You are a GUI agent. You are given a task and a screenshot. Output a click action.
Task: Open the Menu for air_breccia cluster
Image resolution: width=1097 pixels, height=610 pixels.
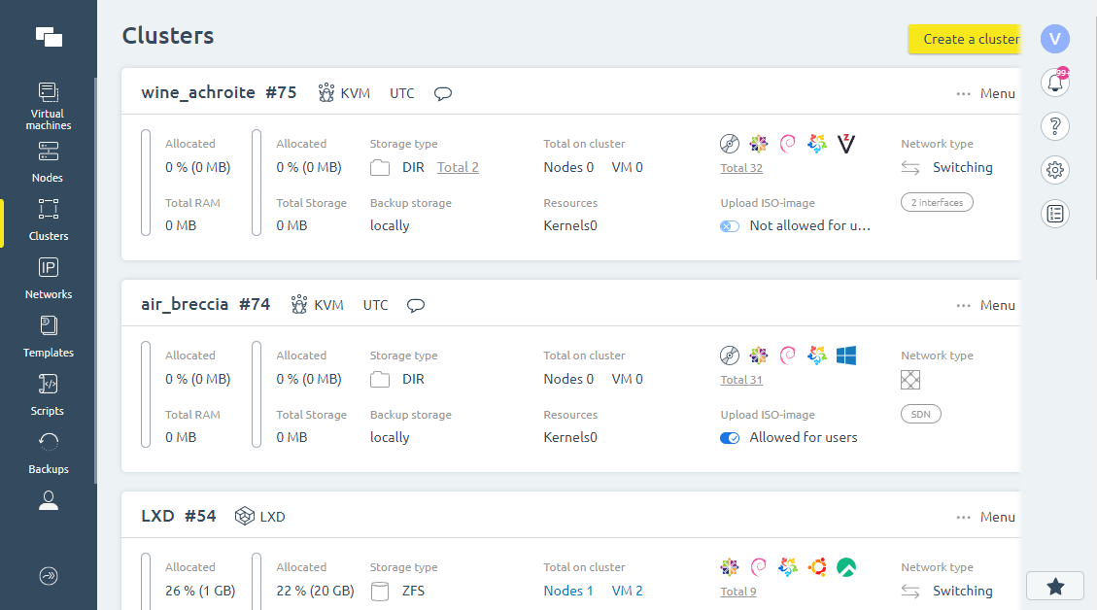point(985,305)
